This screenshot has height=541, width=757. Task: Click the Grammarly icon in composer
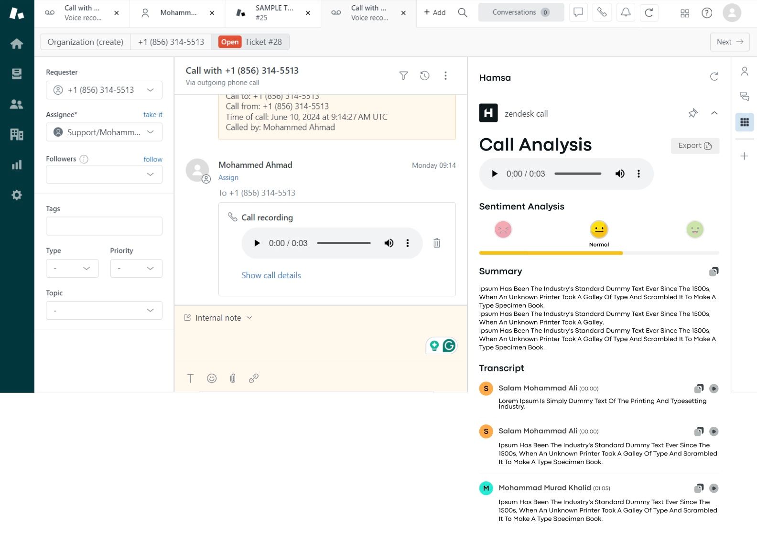[x=449, y=346]
